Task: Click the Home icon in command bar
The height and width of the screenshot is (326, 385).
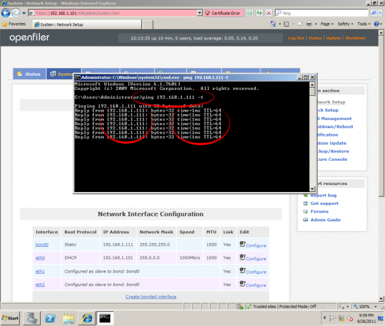Action: pos(273,24)
